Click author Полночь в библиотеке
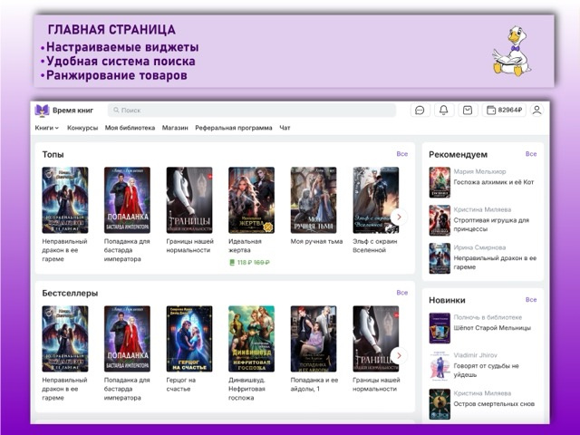Screen dimensions: 580x435 [488, 317]
